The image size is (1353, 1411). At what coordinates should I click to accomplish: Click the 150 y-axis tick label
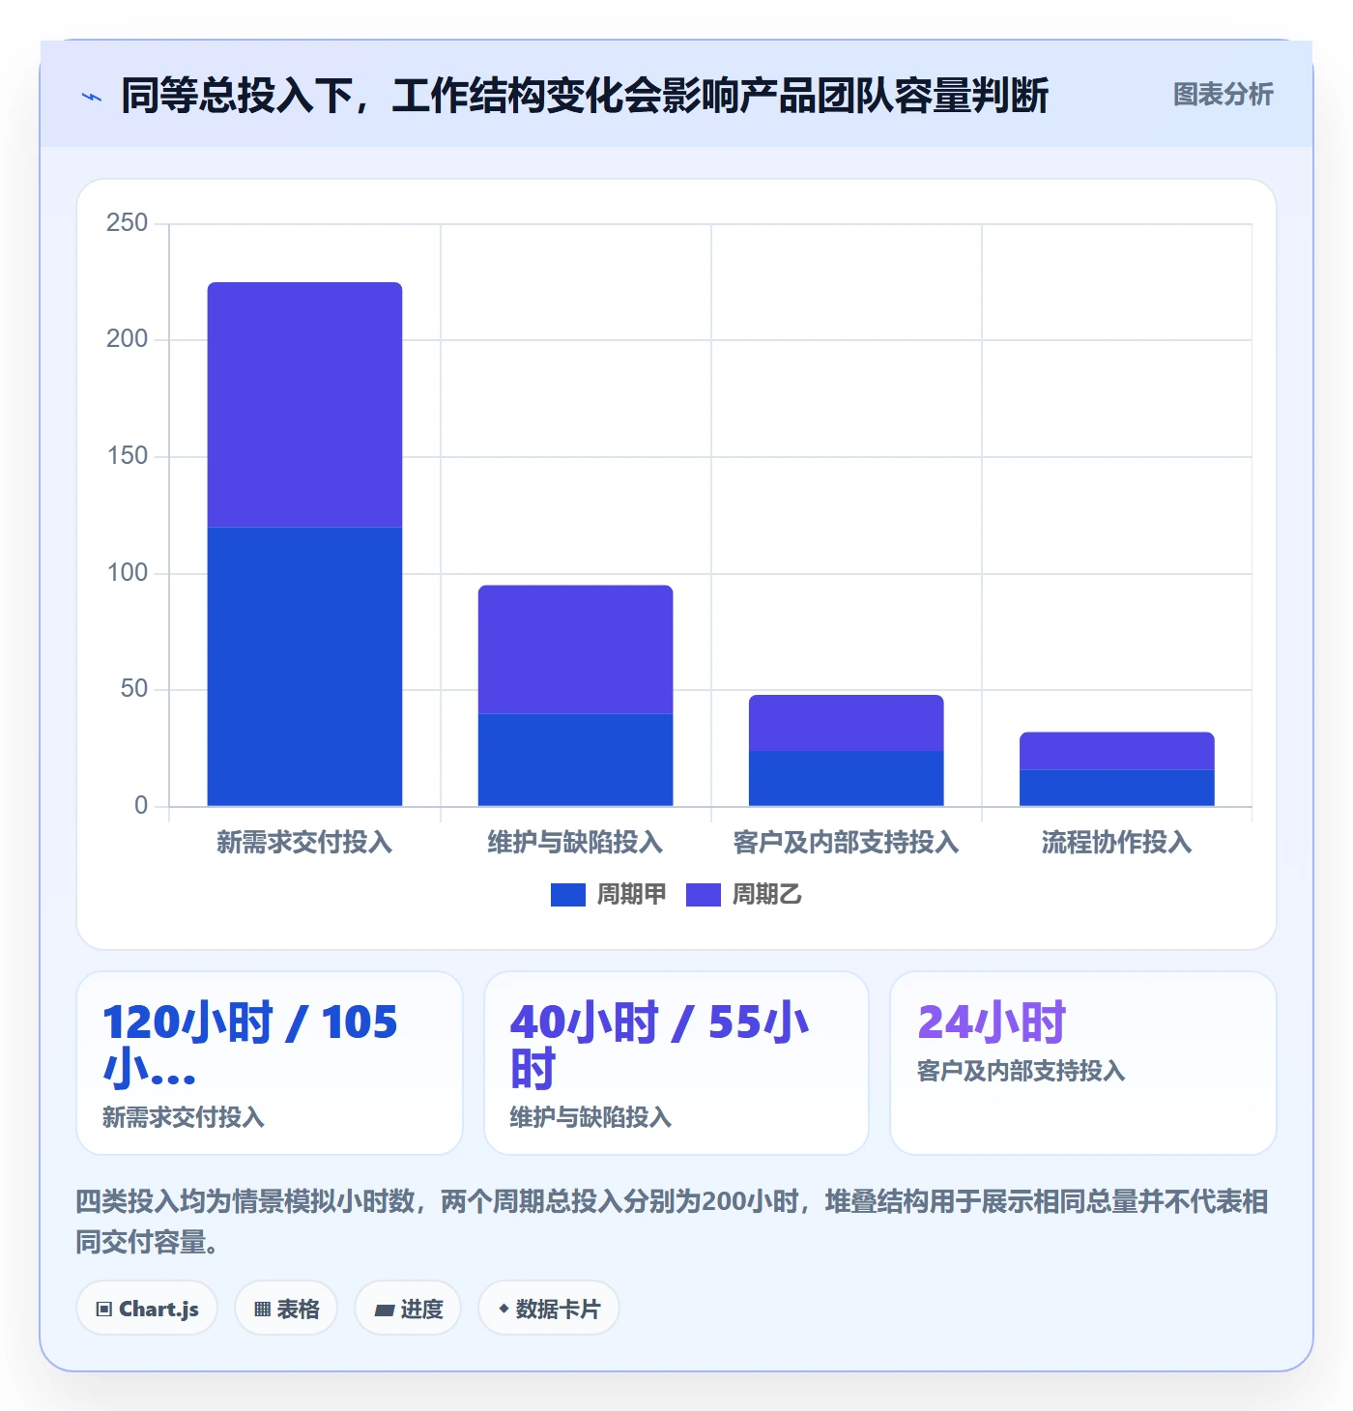[x=128, y=456]
